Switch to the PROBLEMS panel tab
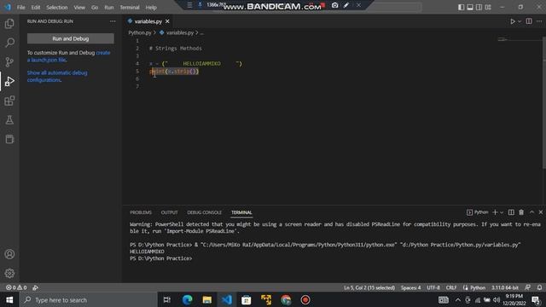The image size is (546, 307). [x=141, y=212]
